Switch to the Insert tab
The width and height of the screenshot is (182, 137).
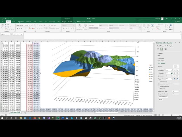coord(14,22)
